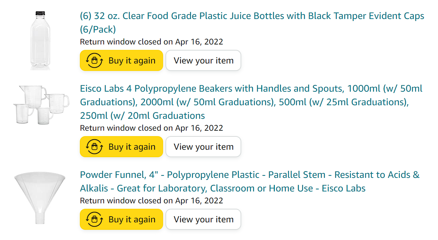The height and width of the screenshot is (240, 438).
Task: Open the polypropylene beakers product image
Action: tap(41, 105)
